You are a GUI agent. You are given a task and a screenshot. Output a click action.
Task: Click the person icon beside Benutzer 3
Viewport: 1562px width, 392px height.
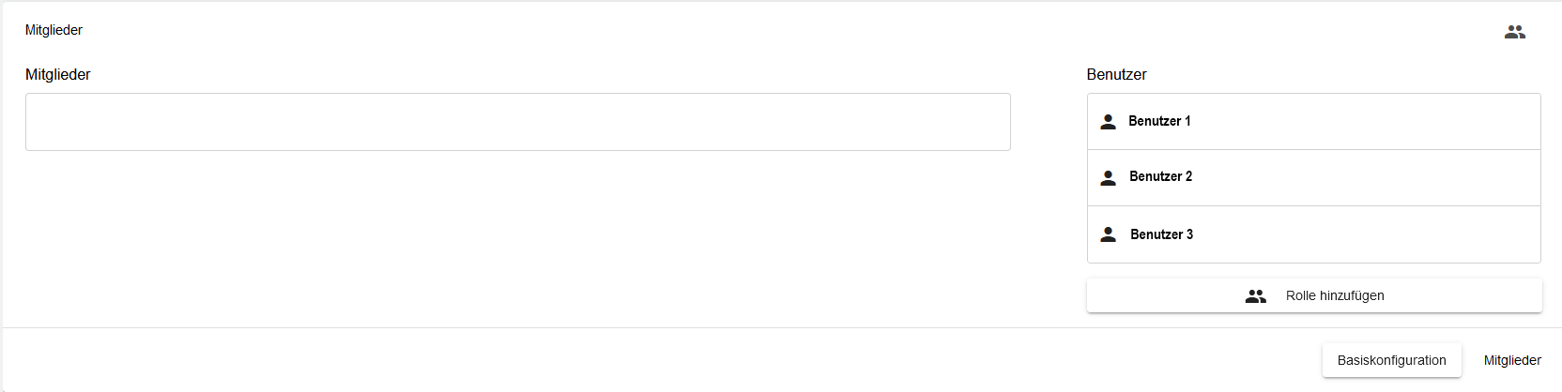[1108, 234]
